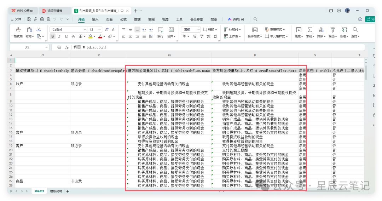
Task: Click the red font color swatch
Action: tap(100, 36)
